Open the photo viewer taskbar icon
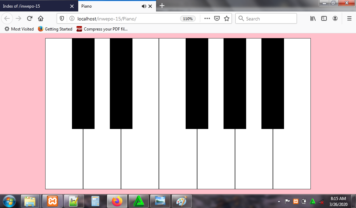356x208 pixels. point(160,201)
